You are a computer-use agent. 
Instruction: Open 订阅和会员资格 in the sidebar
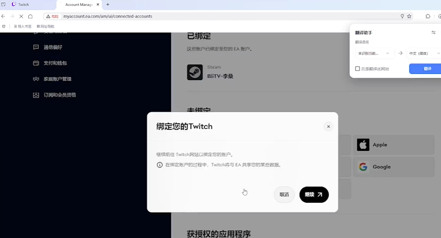click(x=60, y=95)
